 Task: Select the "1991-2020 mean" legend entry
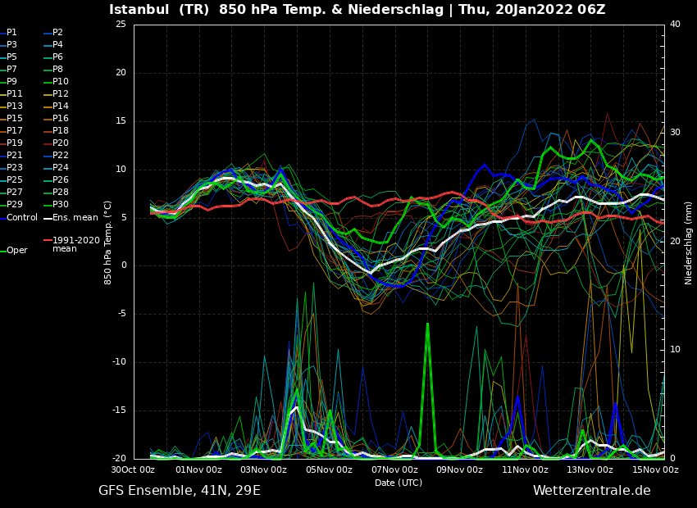(72, 244)
